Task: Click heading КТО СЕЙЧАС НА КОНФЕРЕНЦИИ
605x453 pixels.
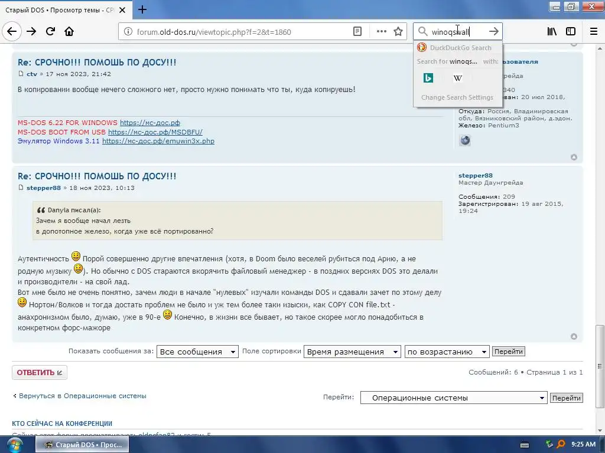Action: coord(62,424)
